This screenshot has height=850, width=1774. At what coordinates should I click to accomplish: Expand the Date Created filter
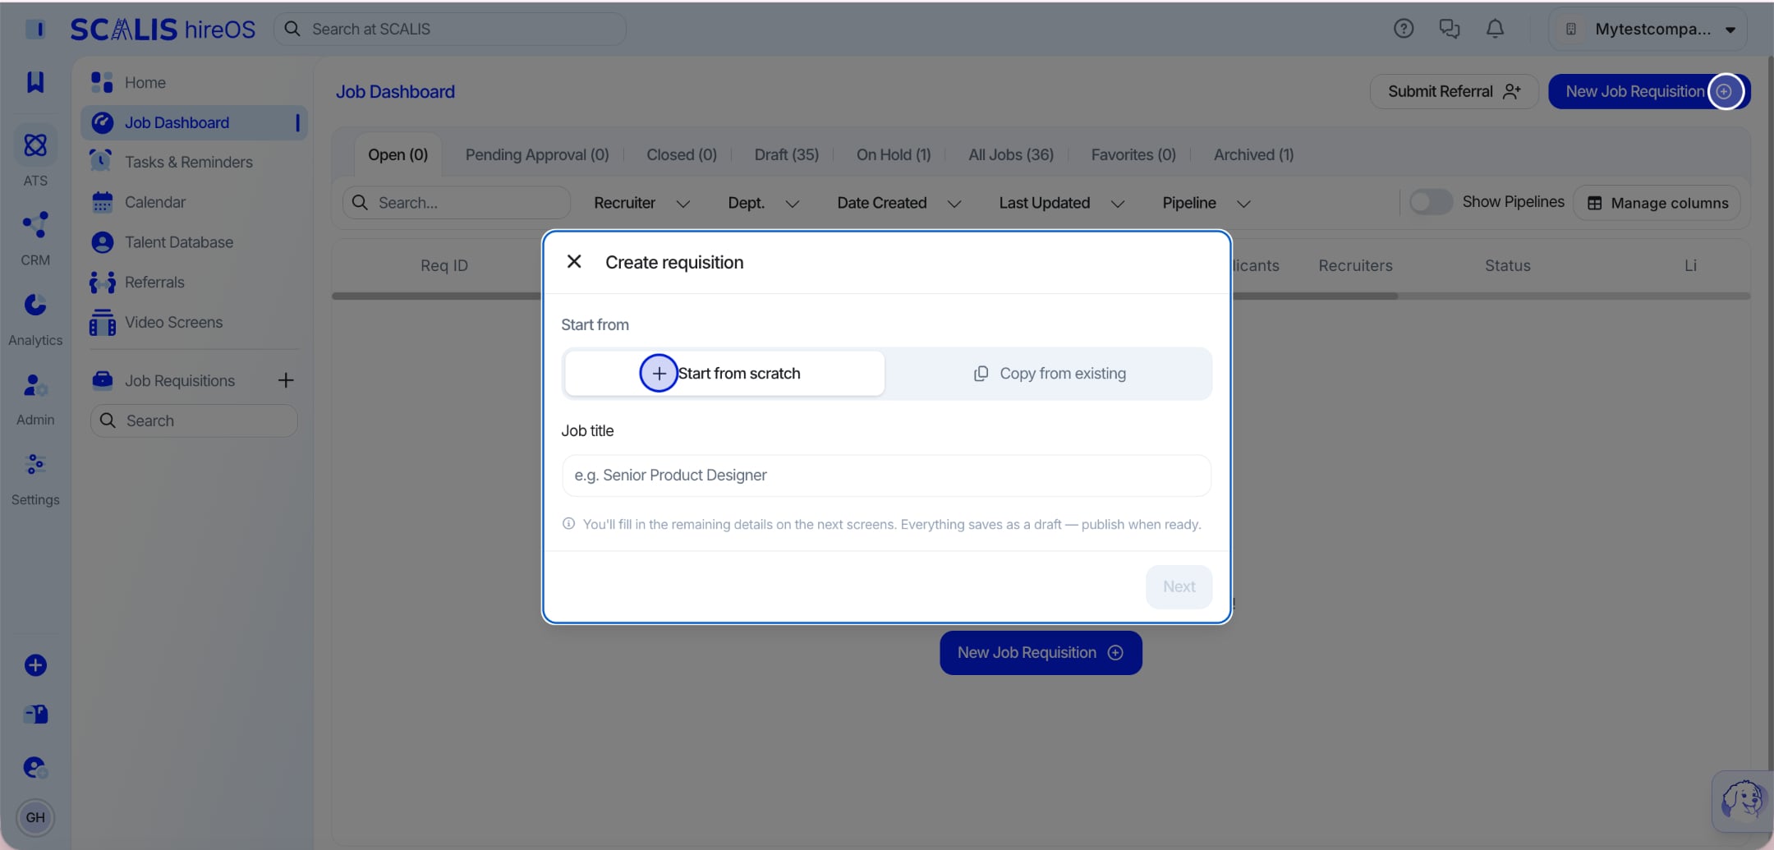[x=898, y=203]
